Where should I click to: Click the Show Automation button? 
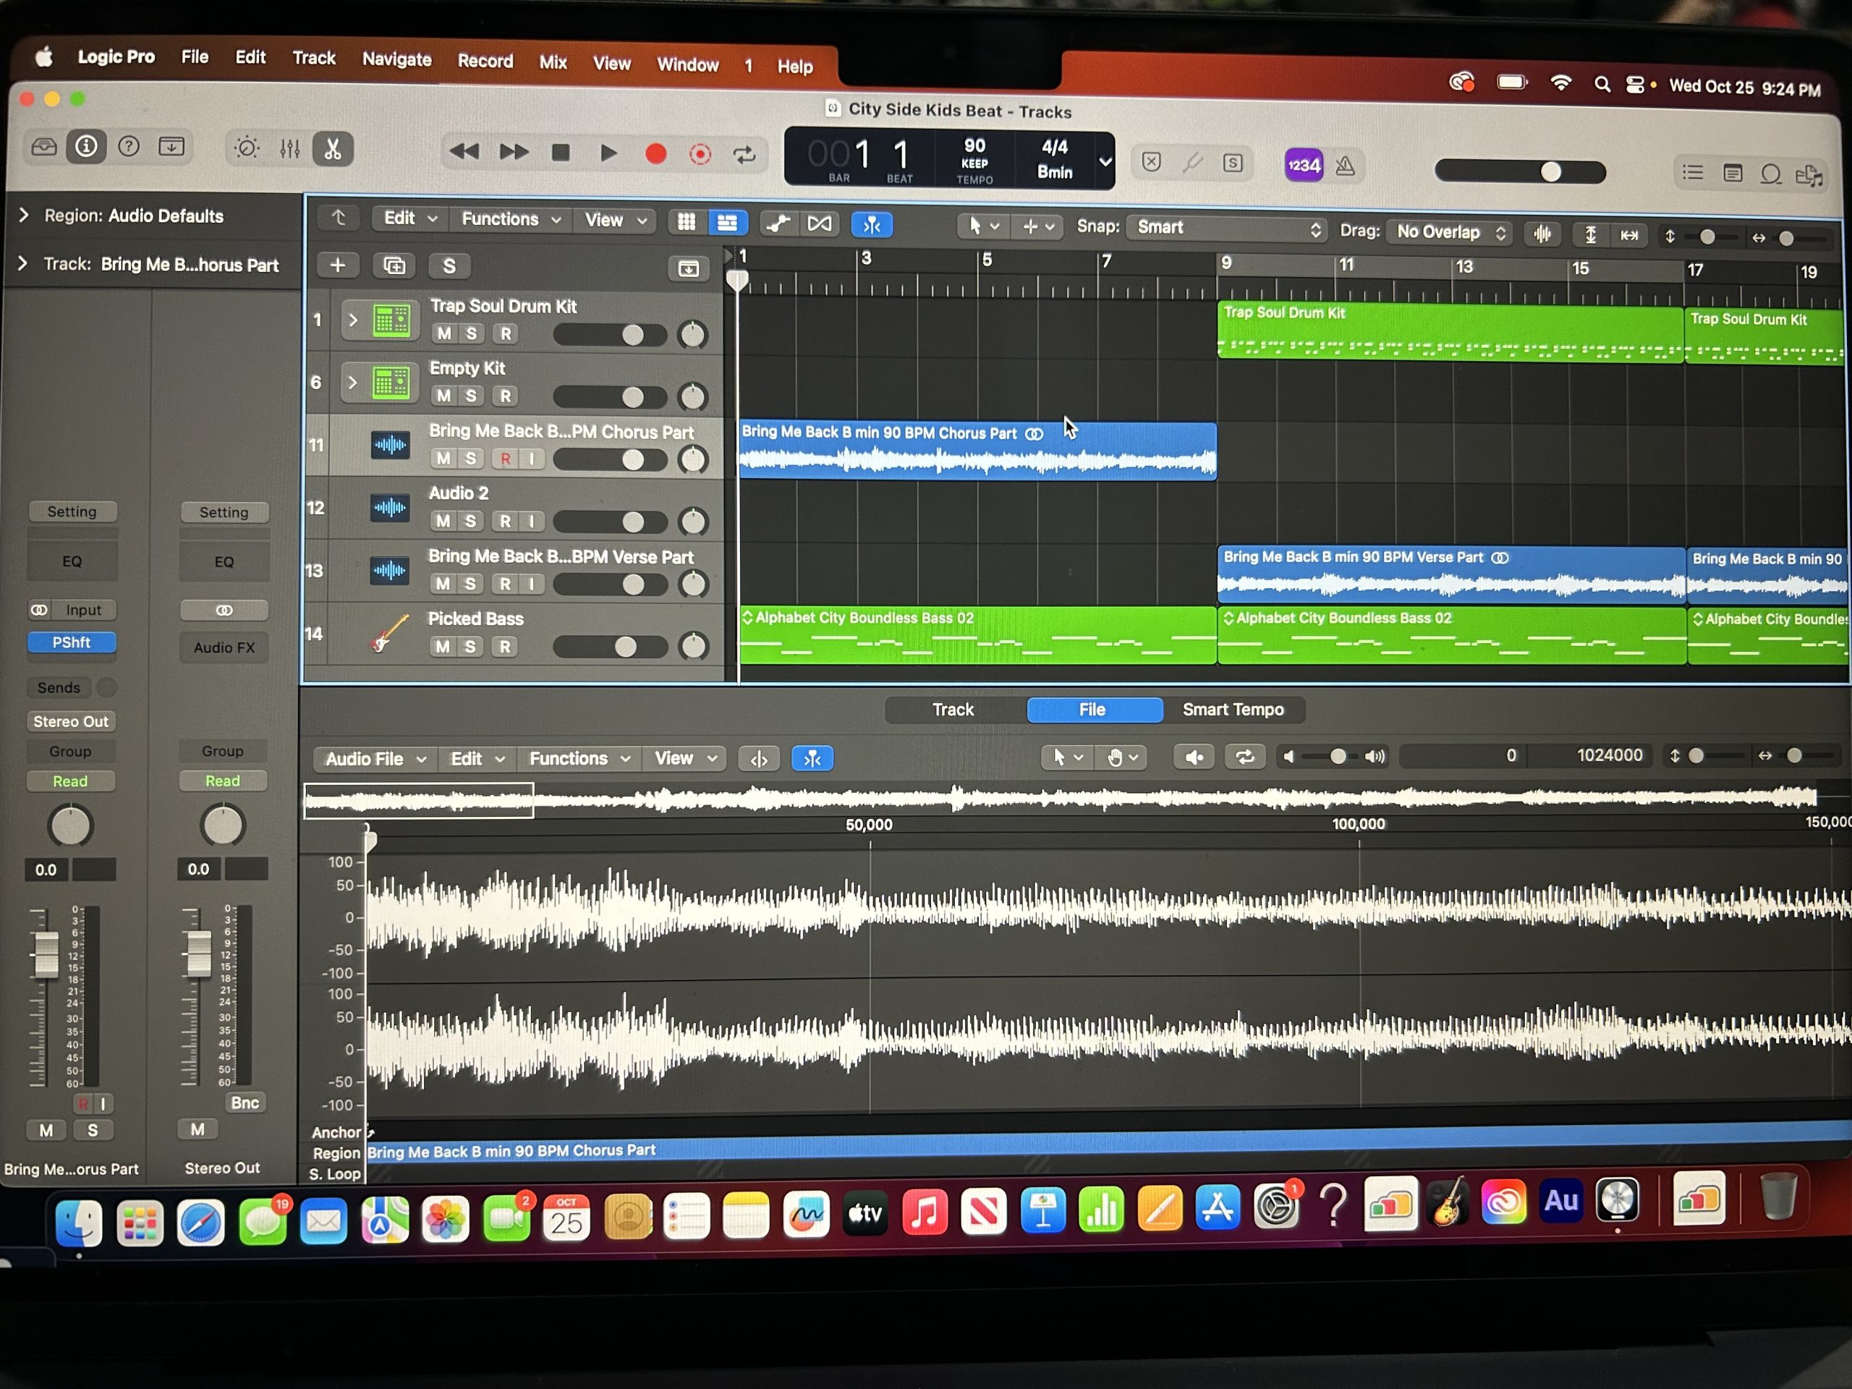[x=778, y=224]
